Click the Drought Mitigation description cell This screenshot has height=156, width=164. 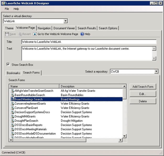(x=72, y=121)
